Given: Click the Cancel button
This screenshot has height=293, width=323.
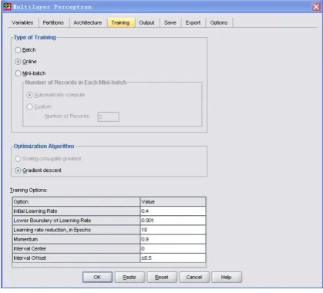Looking at the screenshot, I should pos(194,278).
